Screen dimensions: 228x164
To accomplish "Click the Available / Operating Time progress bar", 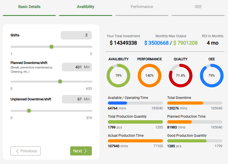I will pos(135,103).
